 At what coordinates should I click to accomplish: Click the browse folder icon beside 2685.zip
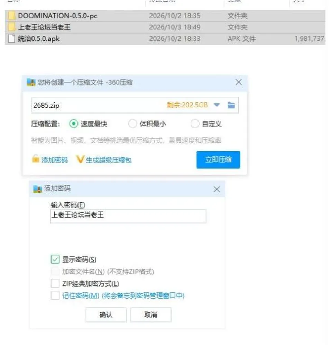(x=231, y=105)
